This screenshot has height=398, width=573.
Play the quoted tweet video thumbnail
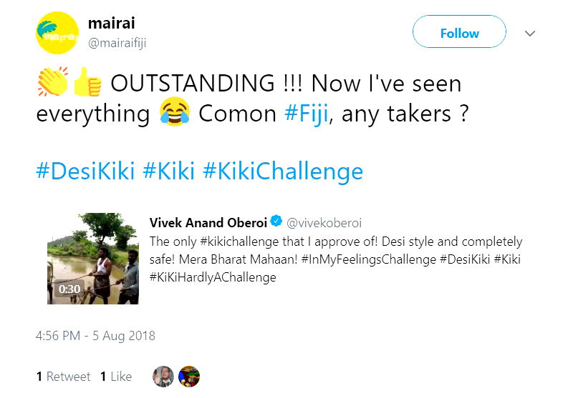click(x=93, y=258)
